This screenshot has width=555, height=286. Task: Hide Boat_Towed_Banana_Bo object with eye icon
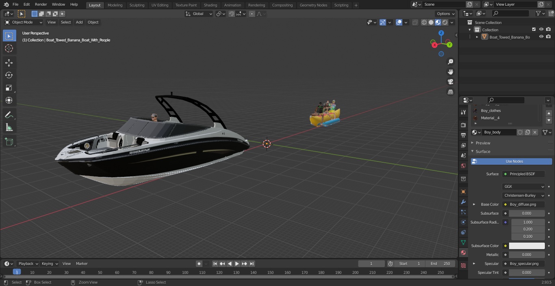point(541,37)
